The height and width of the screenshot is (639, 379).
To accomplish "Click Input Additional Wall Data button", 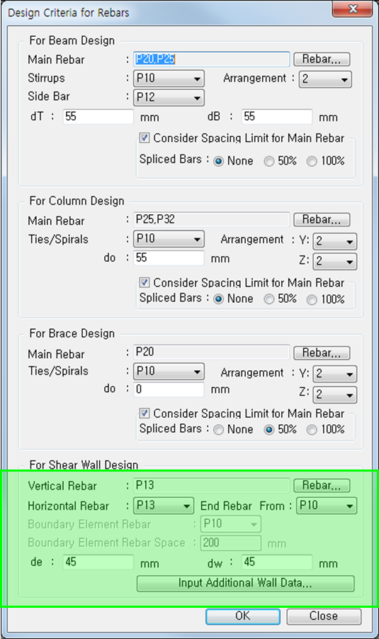I will pyautogui.click(x=246, y=583).
